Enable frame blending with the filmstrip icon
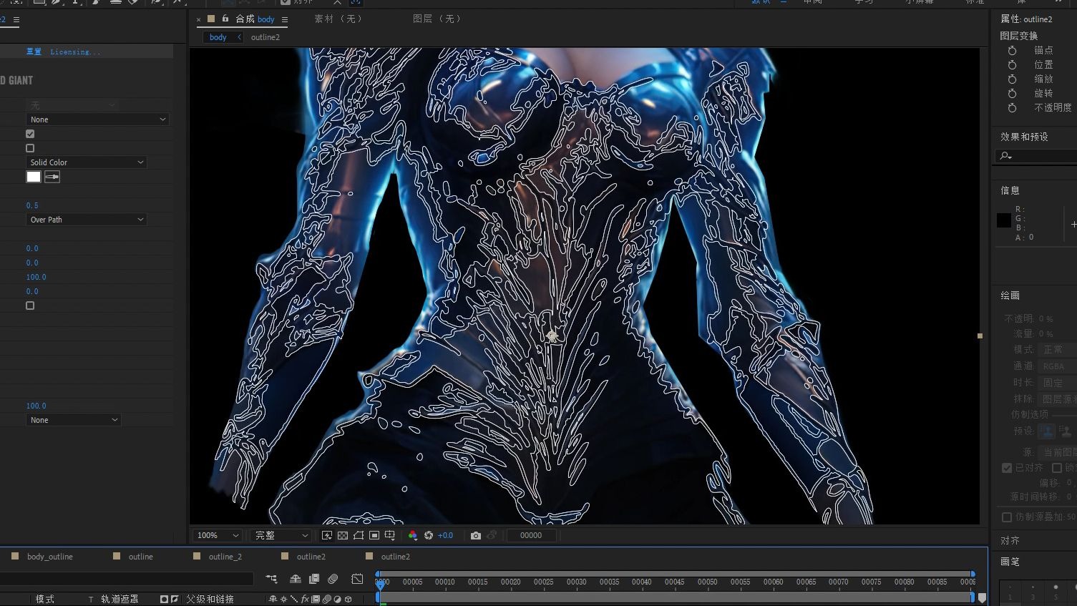Viewport: 1077px width, 606px height. (x=314, y=578)
